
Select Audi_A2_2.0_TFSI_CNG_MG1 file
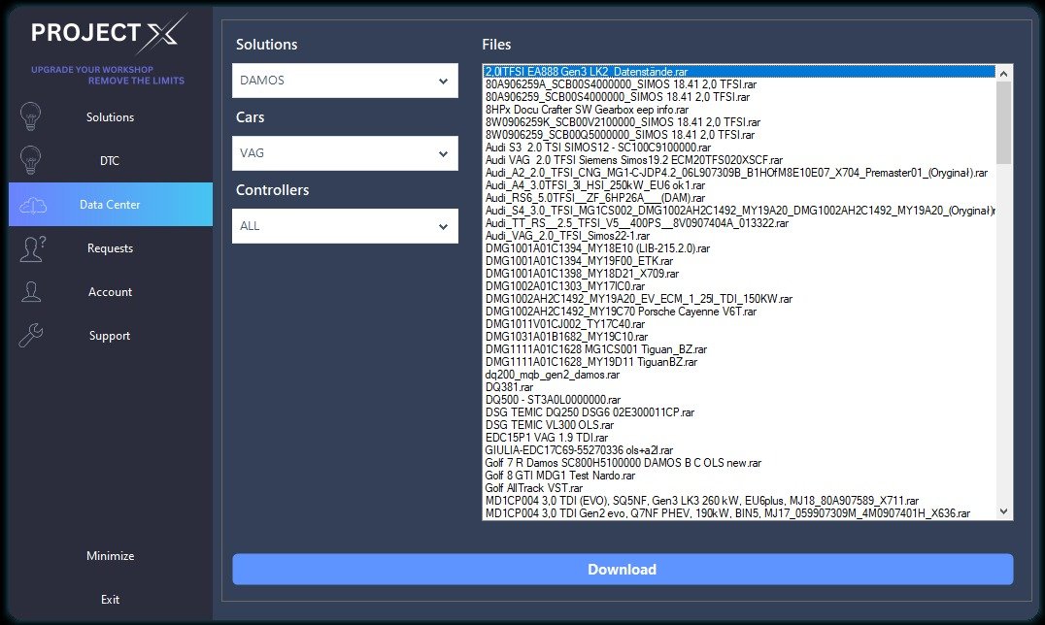(739, 173)
